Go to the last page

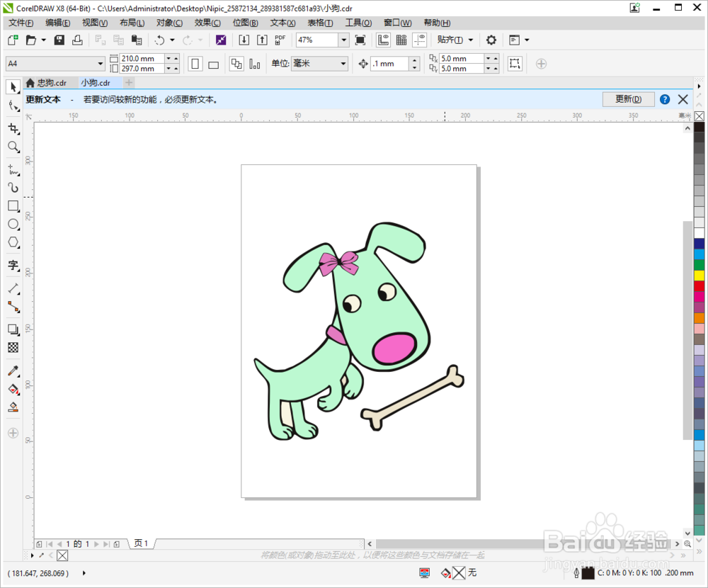[x=107, y=544]
